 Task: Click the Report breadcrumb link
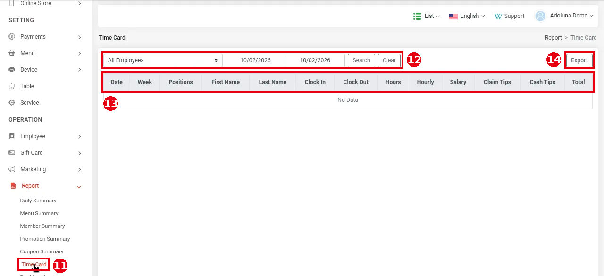click(x=553, y=38)
